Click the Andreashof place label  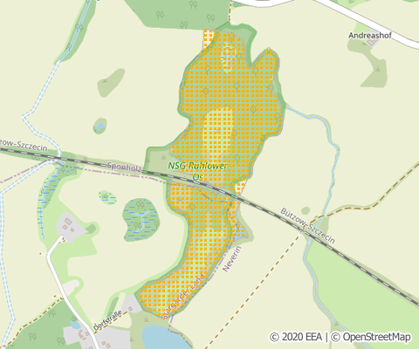pyautogui.click(x=370, y=36)
